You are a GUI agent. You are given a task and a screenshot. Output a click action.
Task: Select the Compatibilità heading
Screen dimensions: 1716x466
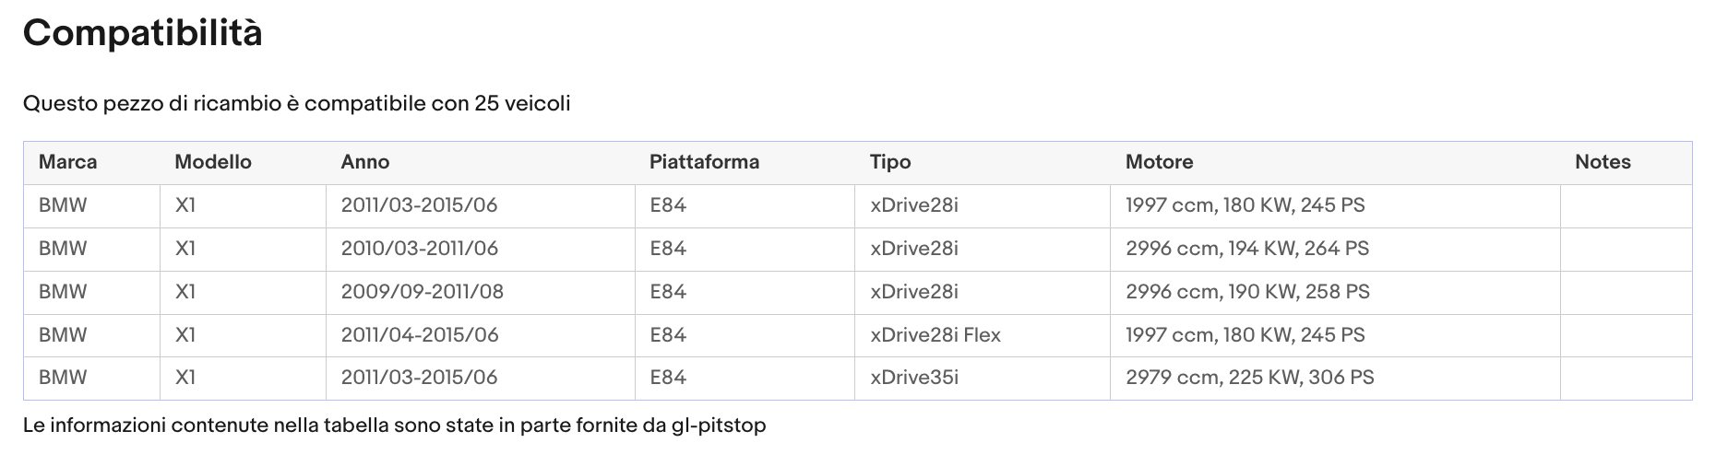tap(143, 34)
